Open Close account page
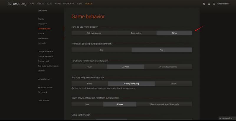This screenshot has height=121, width=236. click(44, 101)
